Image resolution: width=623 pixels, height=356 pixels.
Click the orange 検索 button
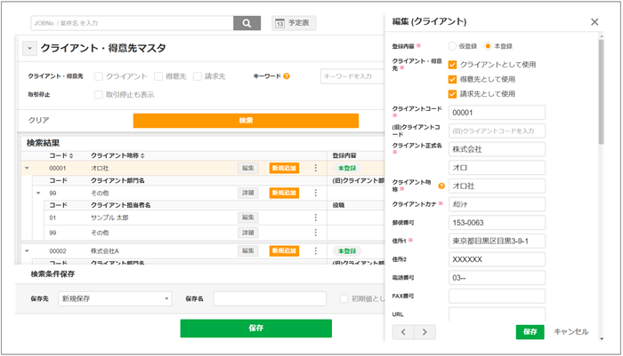coord(246,120)
